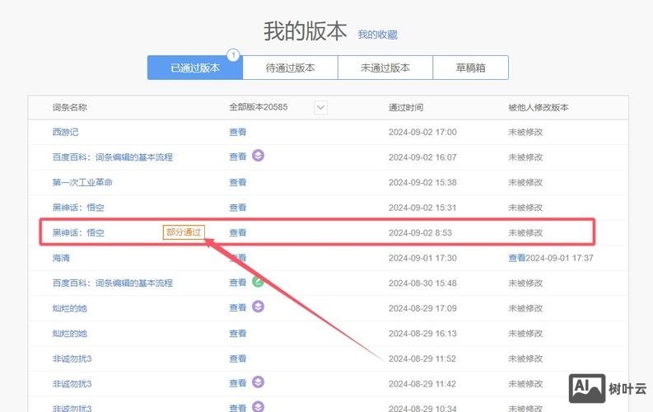Viewport: 653px width, 412px height.
Task: Click the timestamp 2024-09-02 15:38
Action: 422,182
